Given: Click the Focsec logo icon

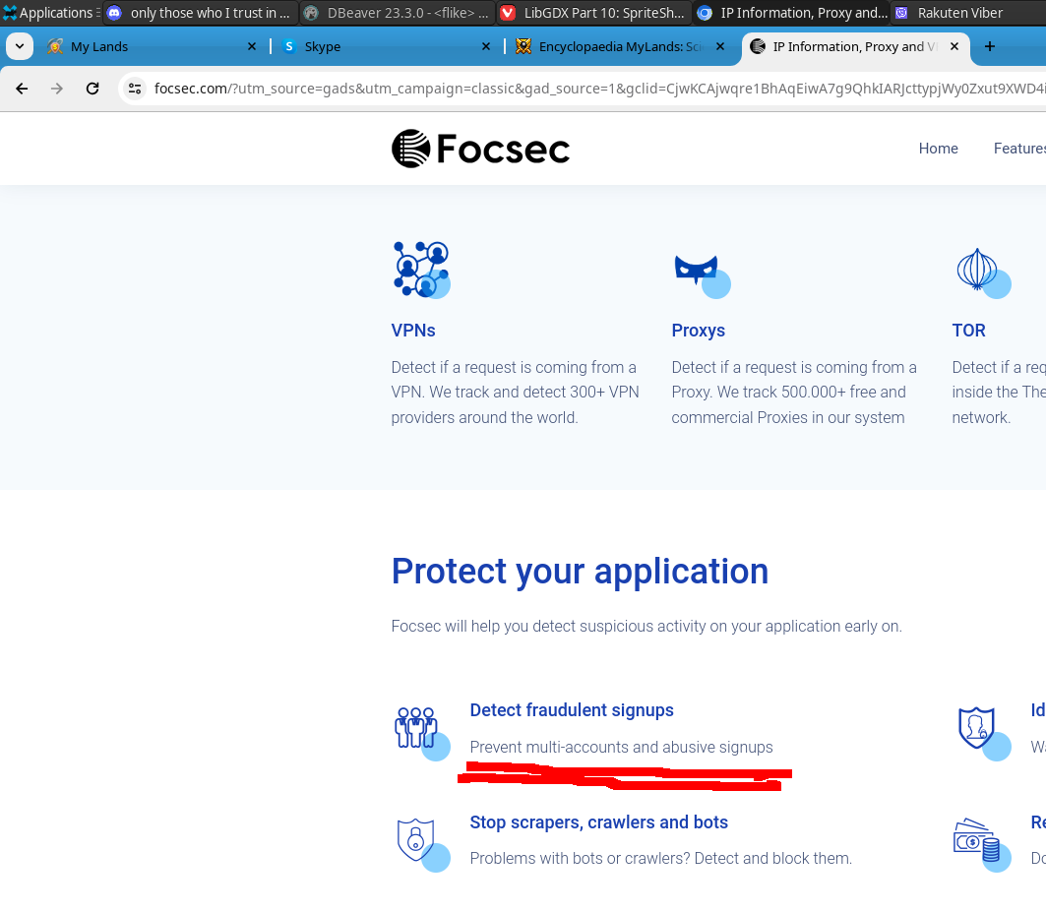Looking at the screenshot, I should click(411, 149).
